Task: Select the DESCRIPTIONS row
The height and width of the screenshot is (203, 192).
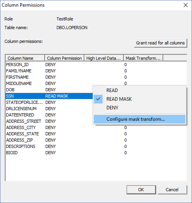Action: coord(96,146)
